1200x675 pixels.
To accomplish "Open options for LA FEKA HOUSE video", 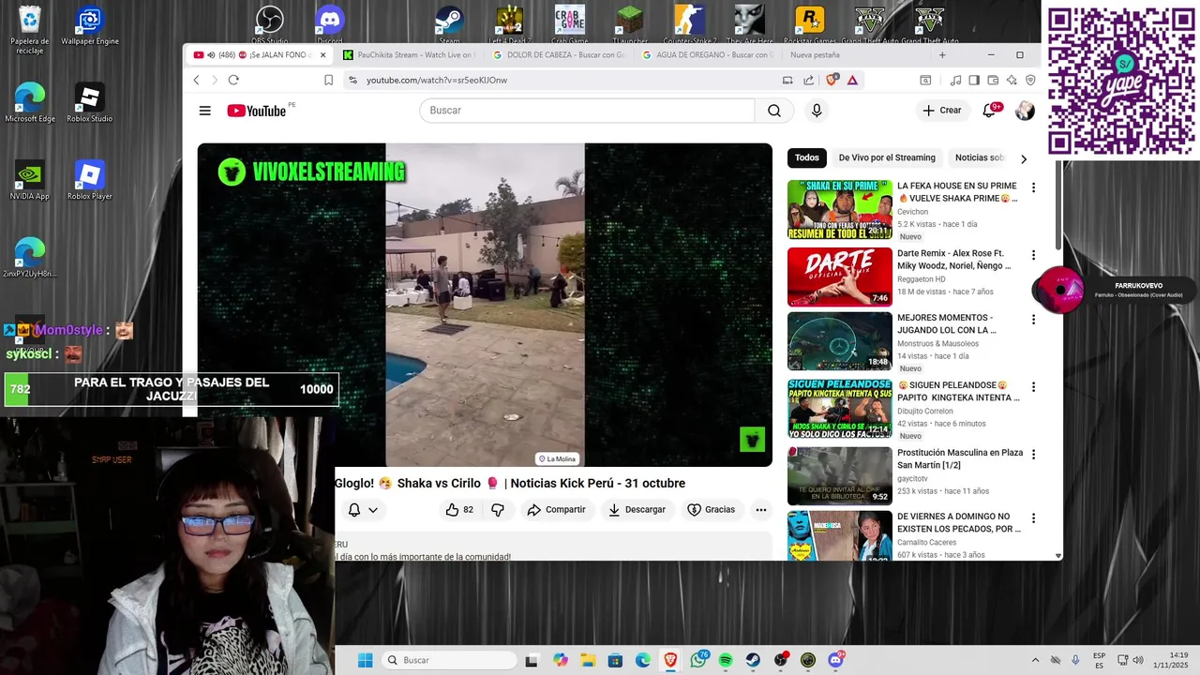I will [x=1033, y=187].
